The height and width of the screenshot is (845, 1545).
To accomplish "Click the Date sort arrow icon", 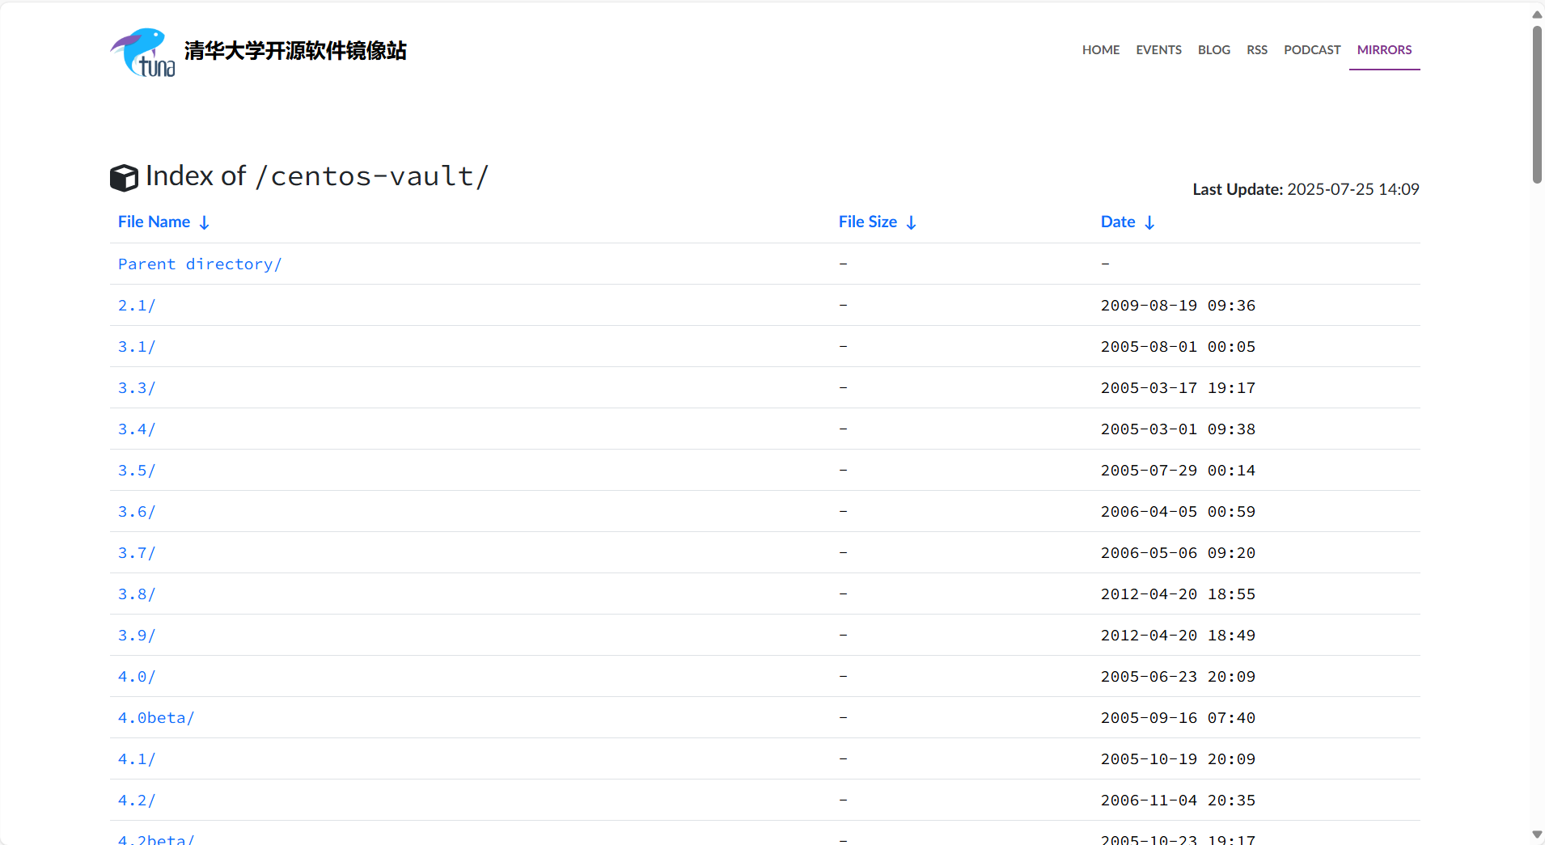I will click(x=1149, y=223).
